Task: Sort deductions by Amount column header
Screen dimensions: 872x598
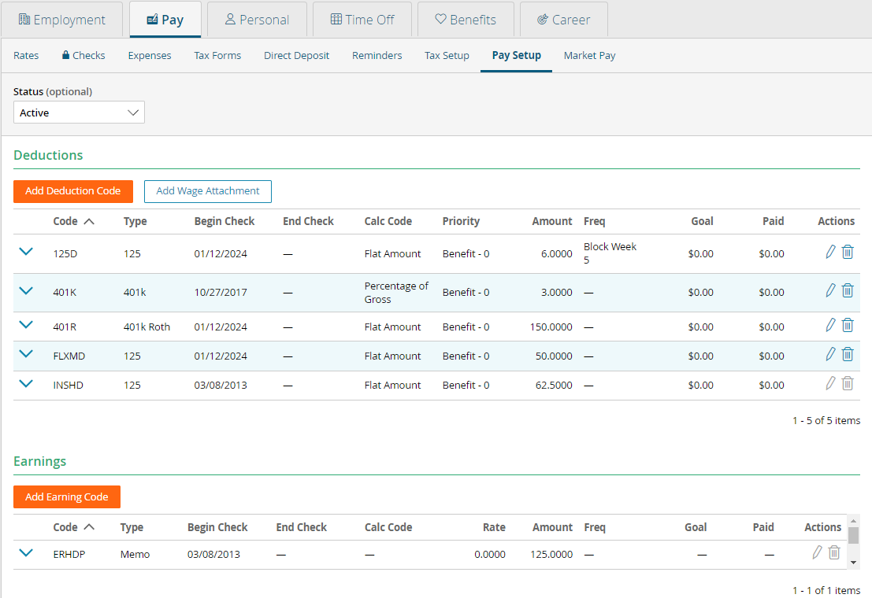Action: click(551, 221)
